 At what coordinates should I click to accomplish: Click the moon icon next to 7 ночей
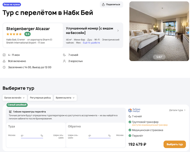tap(65, 55)
